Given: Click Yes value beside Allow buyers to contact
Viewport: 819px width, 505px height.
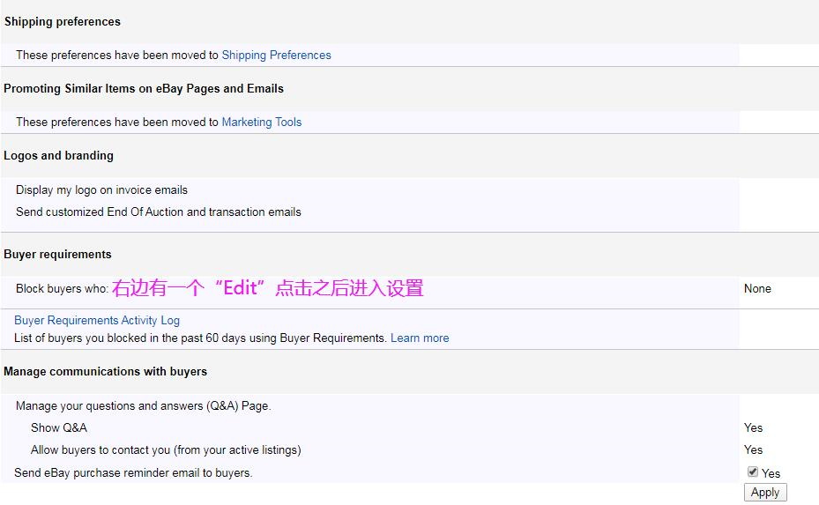Looking at the screenshot, I should point(753,449).
